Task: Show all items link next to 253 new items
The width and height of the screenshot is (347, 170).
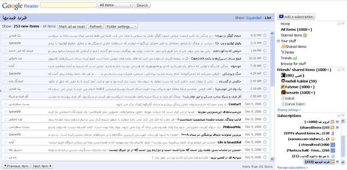Action: click(49, 26)
